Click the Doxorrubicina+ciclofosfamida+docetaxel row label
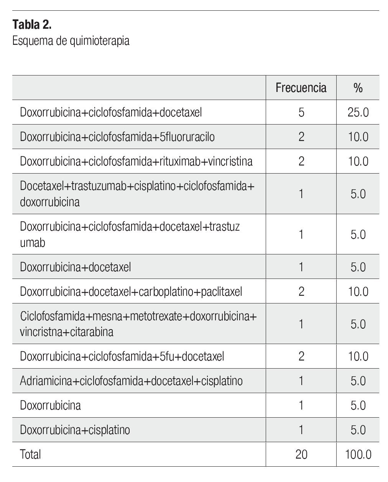 click(111, 112)
